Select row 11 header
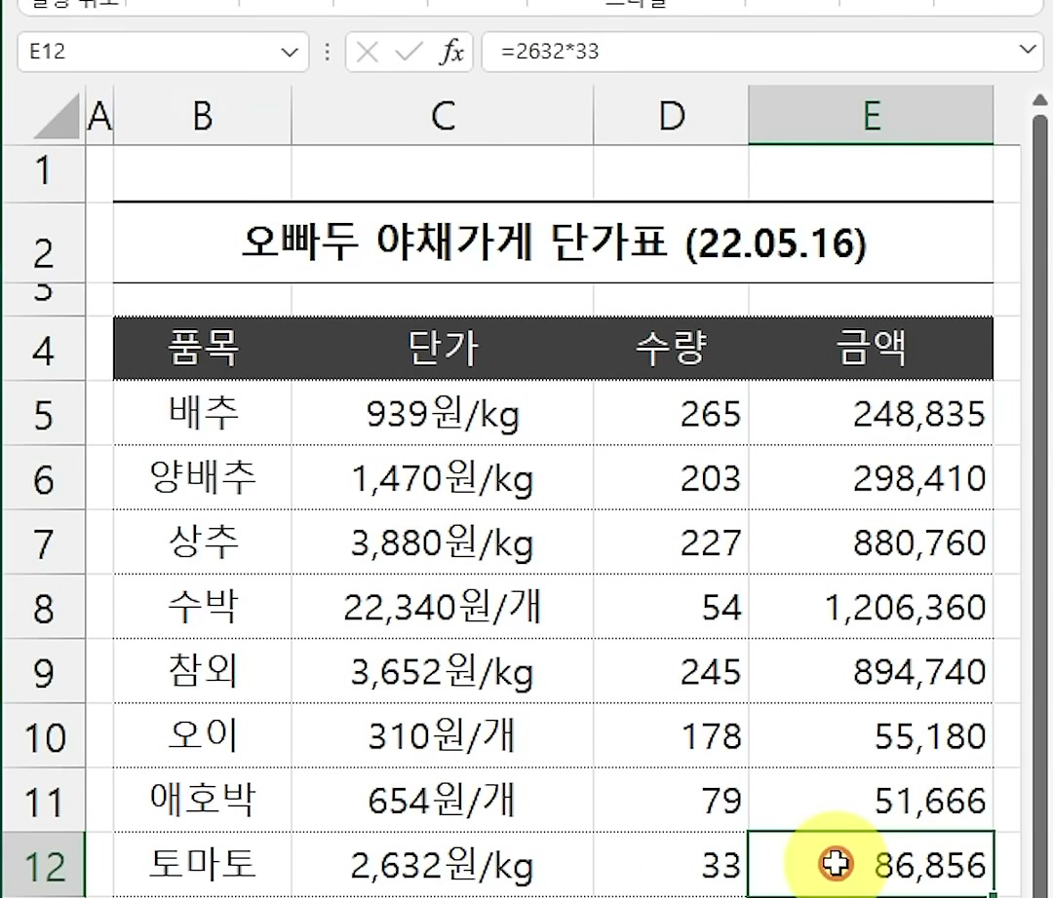The height and width of the screenshot is (898, 1053). [x=43, y=800]
